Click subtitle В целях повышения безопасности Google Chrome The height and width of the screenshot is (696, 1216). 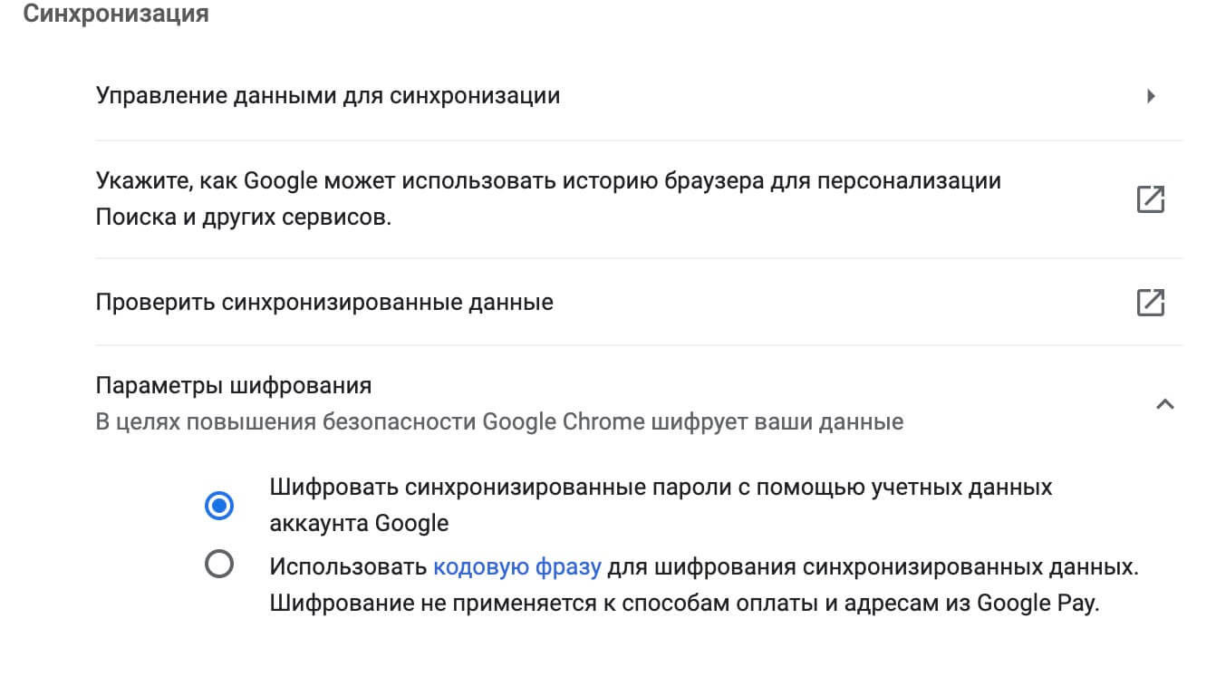pos(370,422)
